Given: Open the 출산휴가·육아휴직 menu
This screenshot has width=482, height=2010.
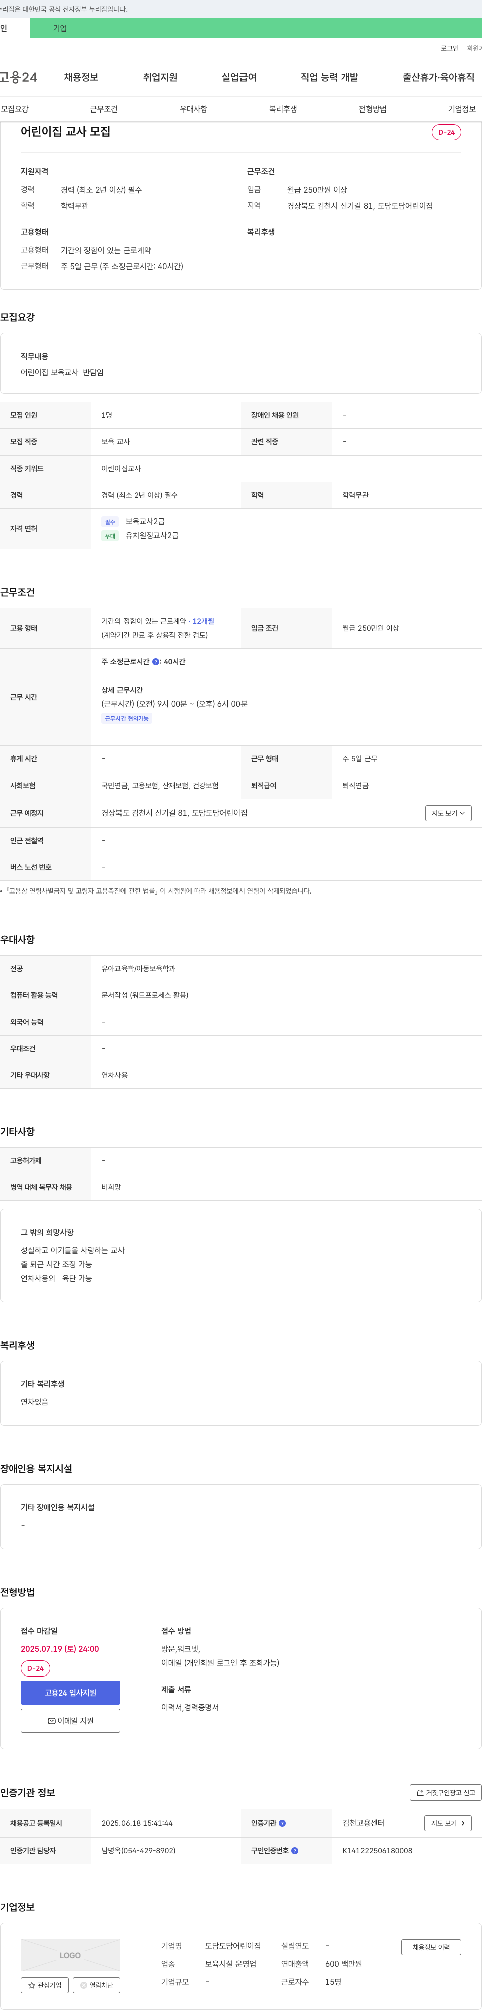Looking at the screenshot, I should [438, 77].
